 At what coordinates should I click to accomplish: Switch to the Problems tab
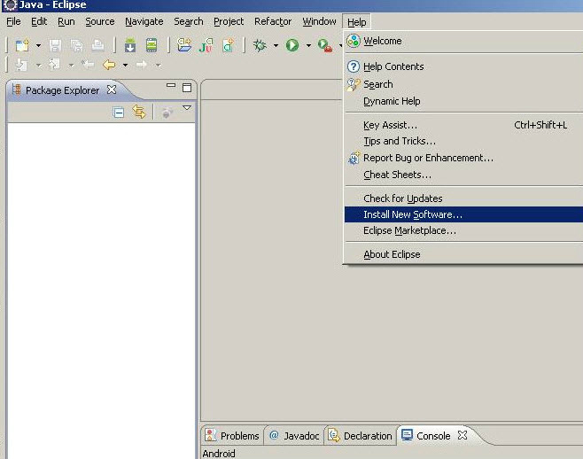[x=231, y=436]
